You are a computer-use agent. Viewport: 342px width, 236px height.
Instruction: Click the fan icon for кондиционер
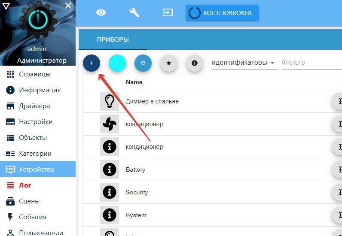coord(110,124)
